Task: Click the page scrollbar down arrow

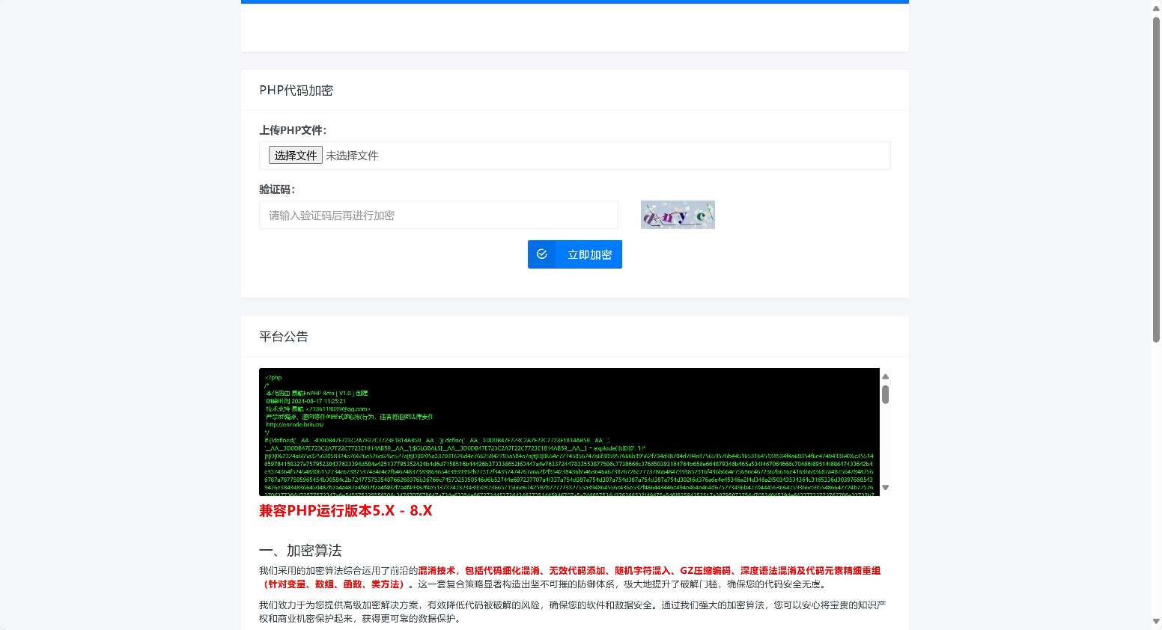Action: (1156, 623)
